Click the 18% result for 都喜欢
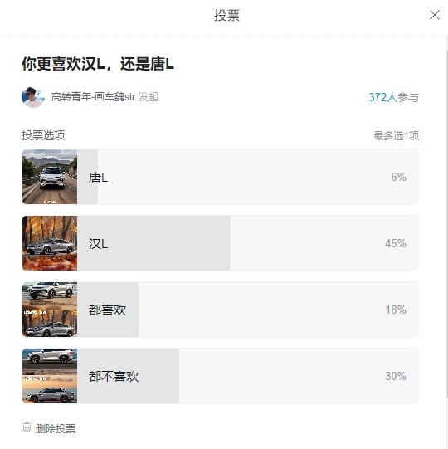448x449 pixels. coord(396,310)
